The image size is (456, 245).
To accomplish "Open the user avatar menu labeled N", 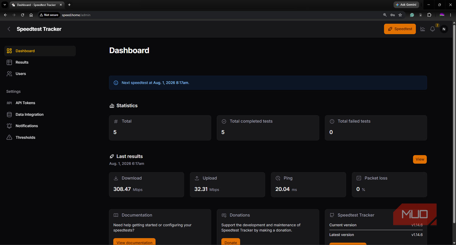I will pyautogui.click(x=444, y=29).
